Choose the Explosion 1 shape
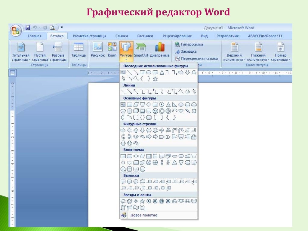The image size is (308, 231). 123,201
